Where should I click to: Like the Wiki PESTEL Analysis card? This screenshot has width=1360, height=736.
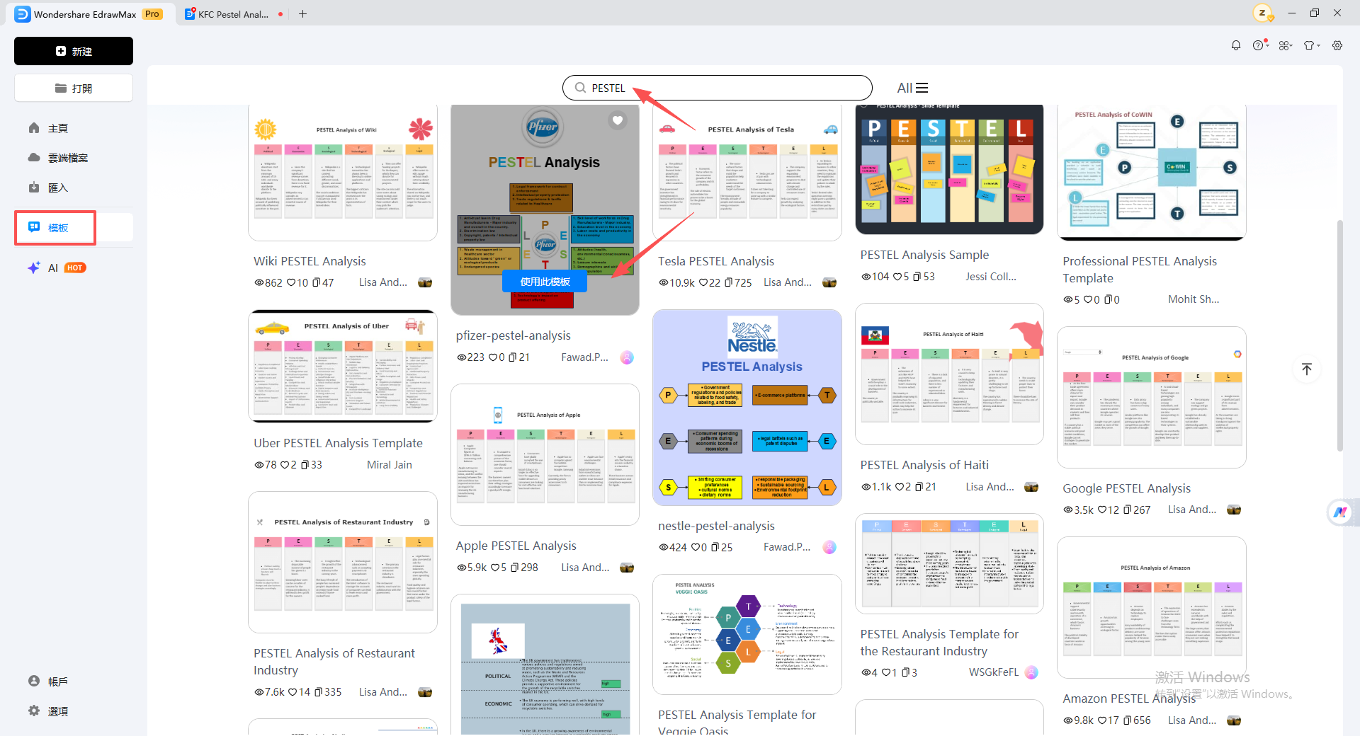(291, 282)
